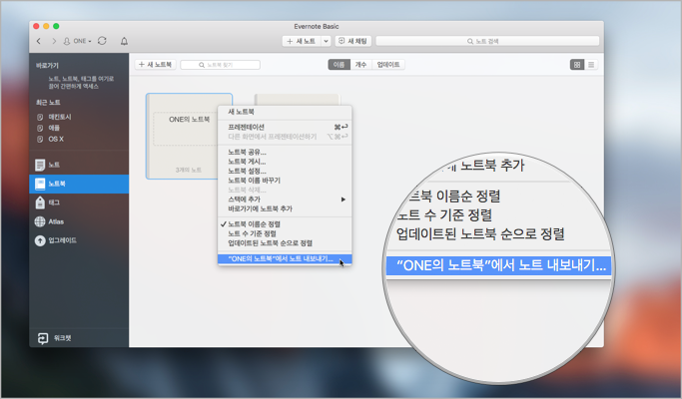
Task: Choose 새 노트북 in context menu
Action: 285,112
